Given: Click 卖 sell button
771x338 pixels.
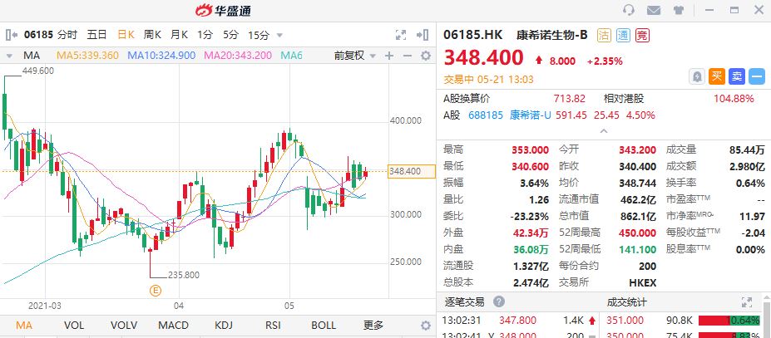Looking at the screenshot, I should point(737,76).
